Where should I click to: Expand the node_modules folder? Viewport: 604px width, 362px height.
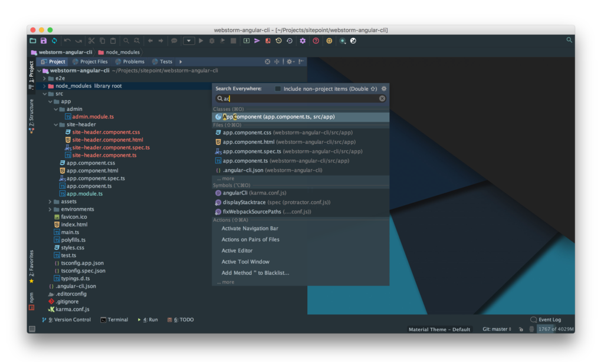(x=45, y=86)
